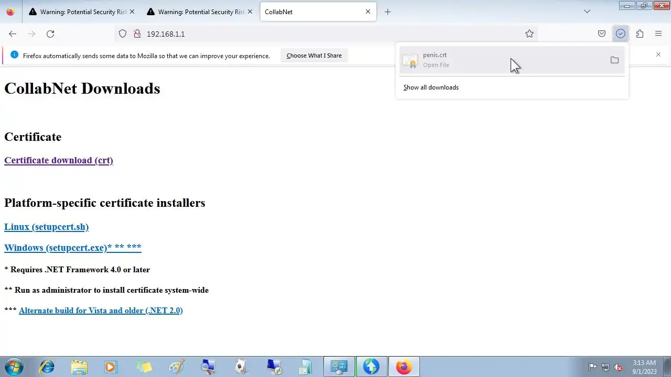The image size is (671, 377).
Task: Open Solitaire from the taskbar
Action: tap(241, 367)
